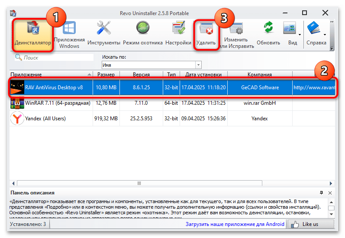The width and height of the screenshot is (345, 238).
Task: Expand the Вид dropdown arrow
Action: point(300,34)
